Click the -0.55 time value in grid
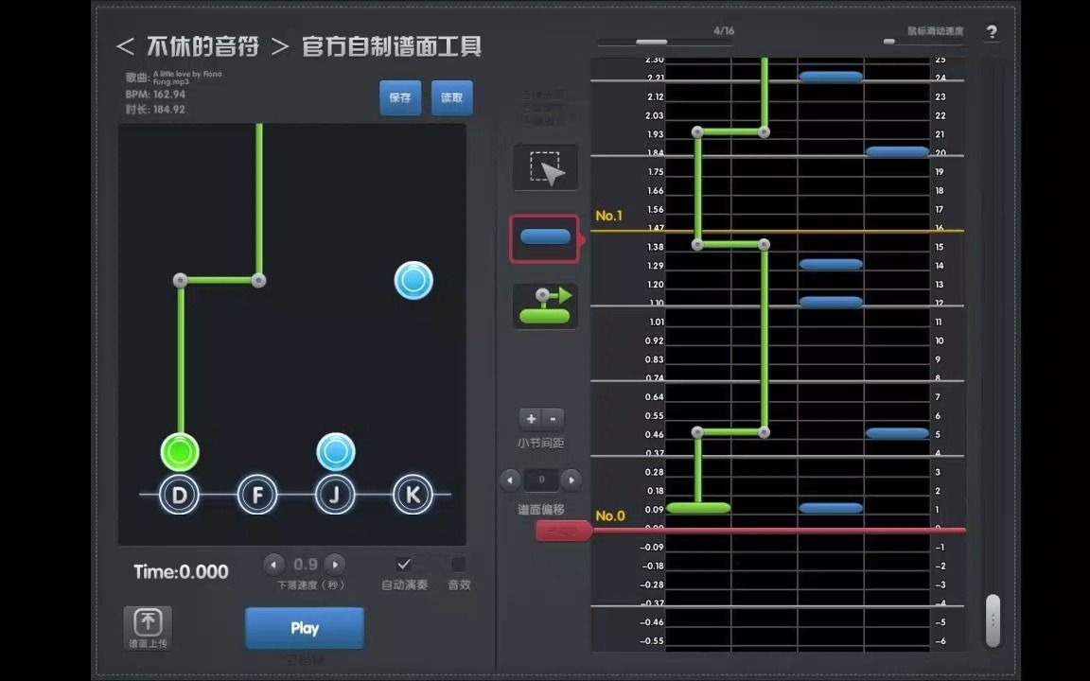Image resolution: width=1090 pixels, height=681 pixels. [652, 640]
